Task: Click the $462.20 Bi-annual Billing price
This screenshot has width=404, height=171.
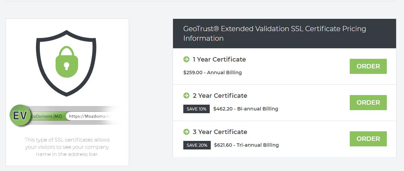Action: tap(246, 109)
